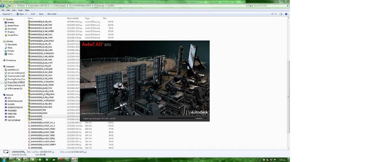
Task: Click the Music library icon
Action: tap(6, 47)
